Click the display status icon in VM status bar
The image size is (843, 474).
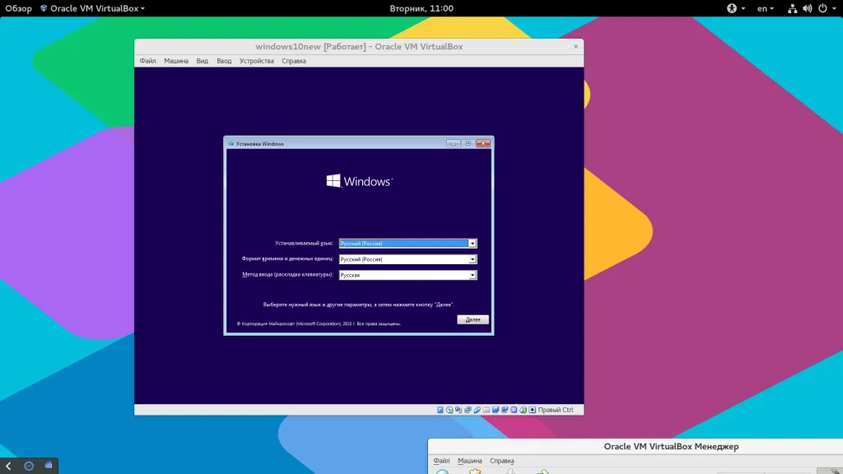(x=496, y=409)
